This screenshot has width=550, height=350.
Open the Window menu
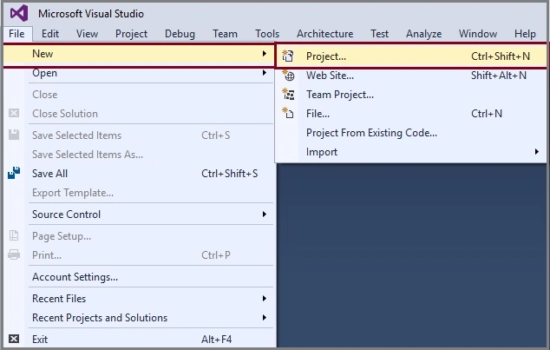coord(478,34)
